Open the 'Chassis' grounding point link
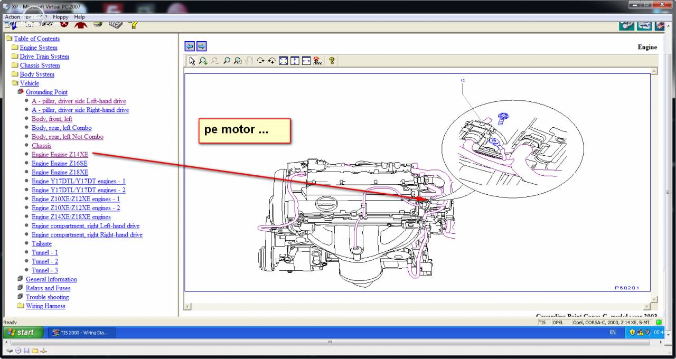676x359 pixels. point(41,146)
